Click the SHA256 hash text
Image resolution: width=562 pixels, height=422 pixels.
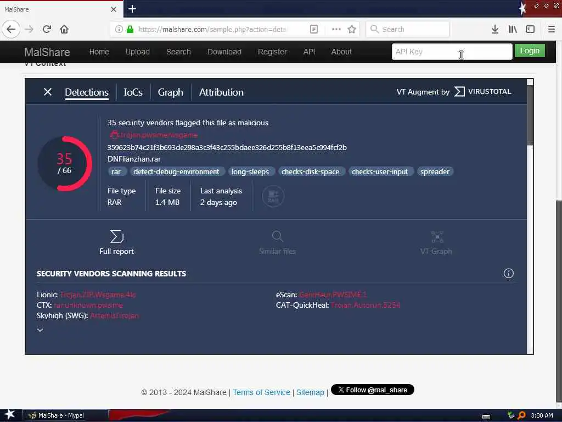(x=227, y=147)
